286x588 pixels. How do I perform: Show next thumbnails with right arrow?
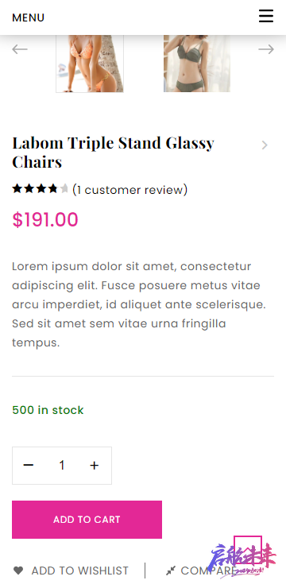pos(266,49)
